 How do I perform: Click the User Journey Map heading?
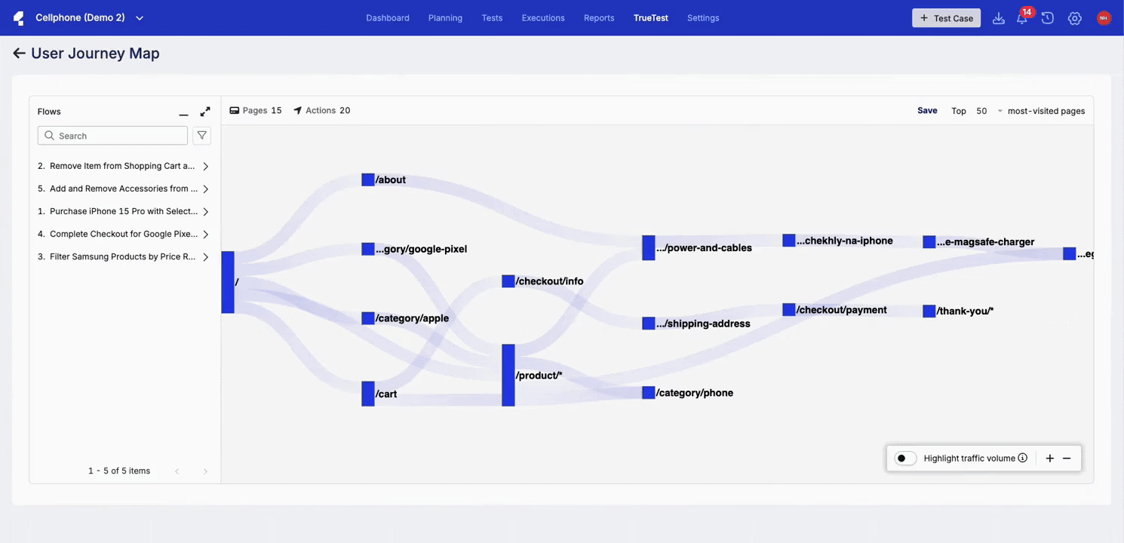pyautogui.click(x=95, y=54)
